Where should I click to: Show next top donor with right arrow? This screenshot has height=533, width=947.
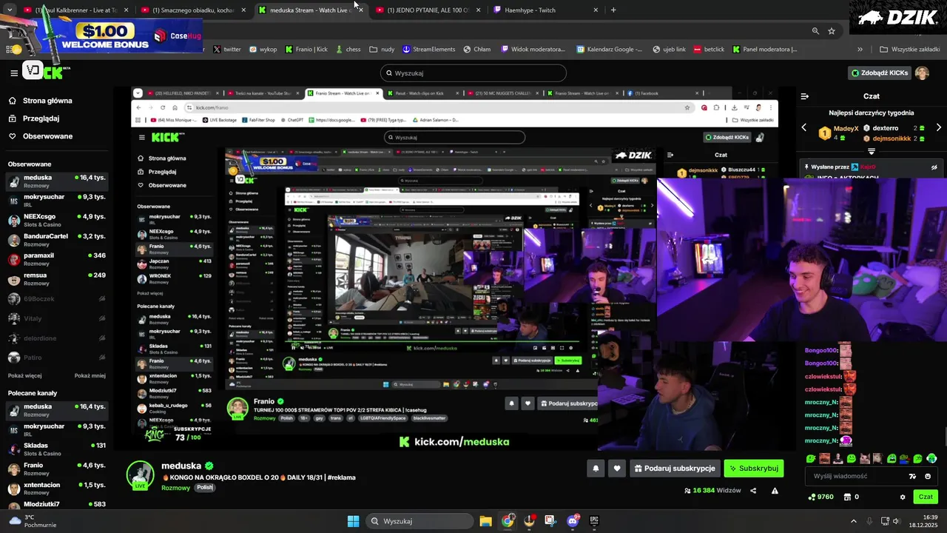click(x=939, y=127)
